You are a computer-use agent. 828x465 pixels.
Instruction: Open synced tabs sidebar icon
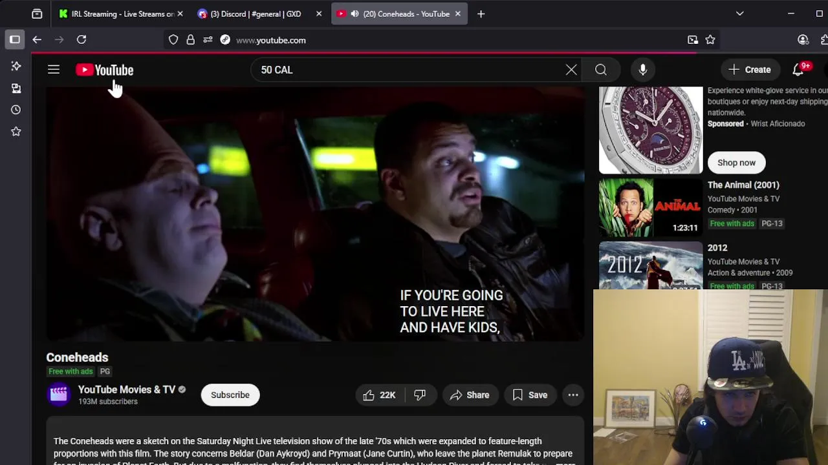pos(16,88)
